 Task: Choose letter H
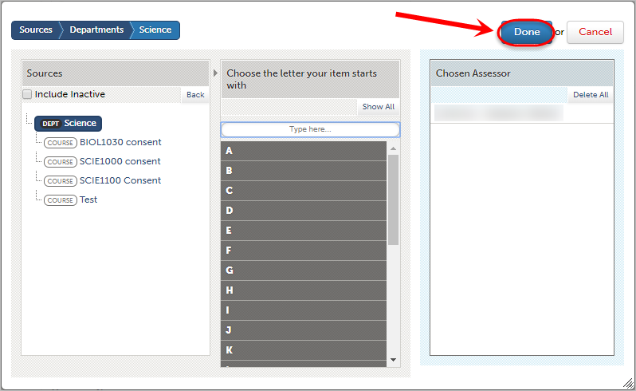pyautogui.click(x=304, y=290)
